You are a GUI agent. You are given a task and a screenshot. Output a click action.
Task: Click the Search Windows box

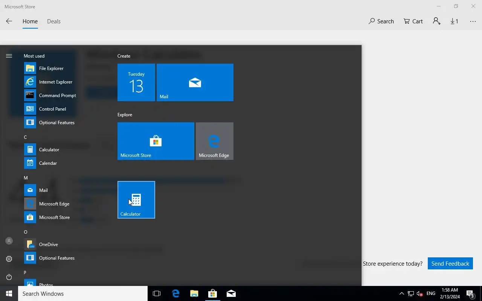[x=83, y=293]
